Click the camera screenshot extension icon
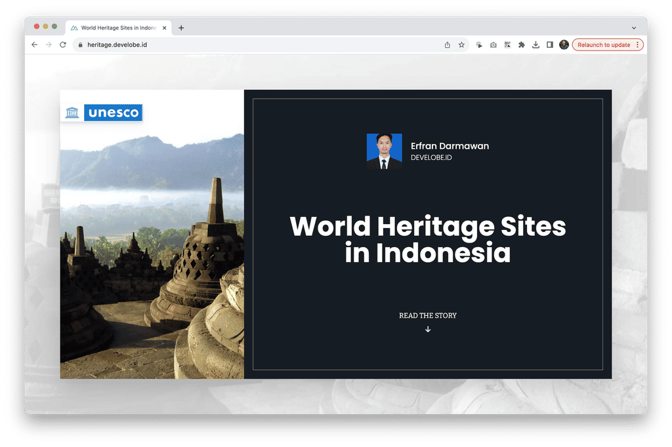 pyautogui.click(x=493, y=45)
